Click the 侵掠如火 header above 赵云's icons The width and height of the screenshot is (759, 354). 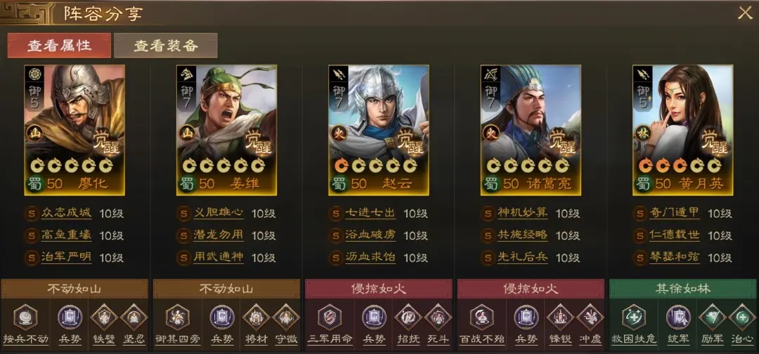click(379, 289)
